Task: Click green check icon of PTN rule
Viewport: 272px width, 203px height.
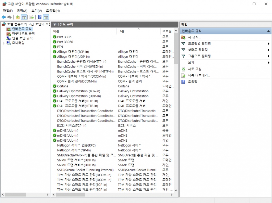Action: [x=54, y=47]
